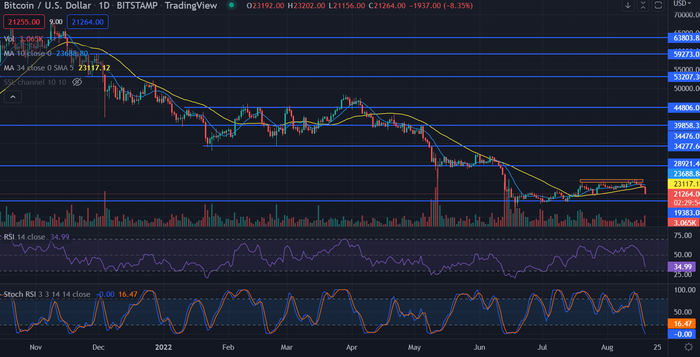This screenshot has height=357, width=700.
Task: Click the Dec label on the time axis
Action: (x=98, y=347)
